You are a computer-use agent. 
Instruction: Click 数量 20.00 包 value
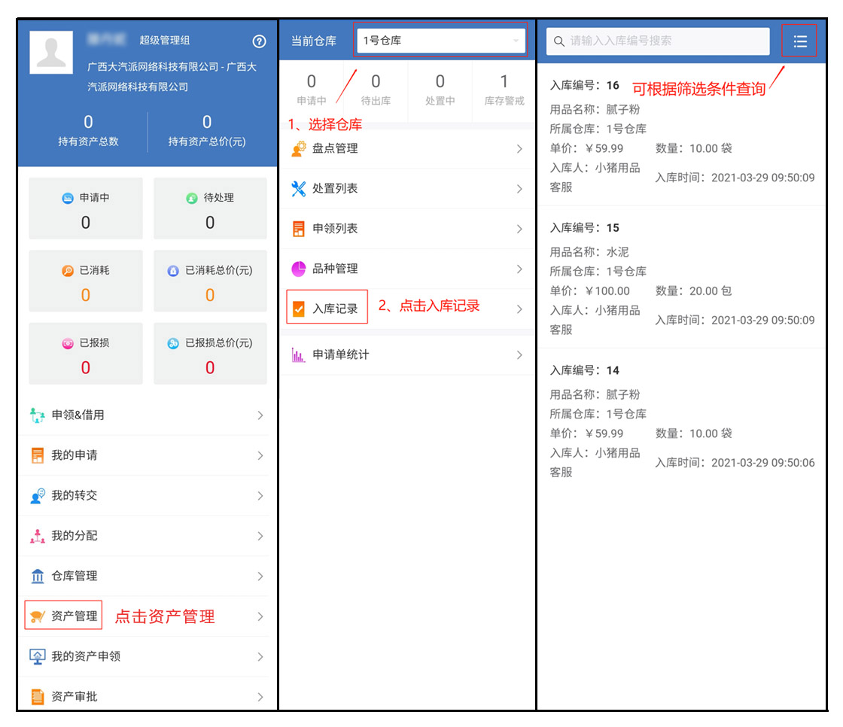693,291
